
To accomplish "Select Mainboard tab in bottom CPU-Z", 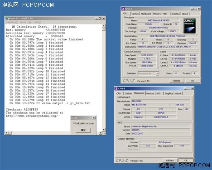I will [x=139, y=93].
